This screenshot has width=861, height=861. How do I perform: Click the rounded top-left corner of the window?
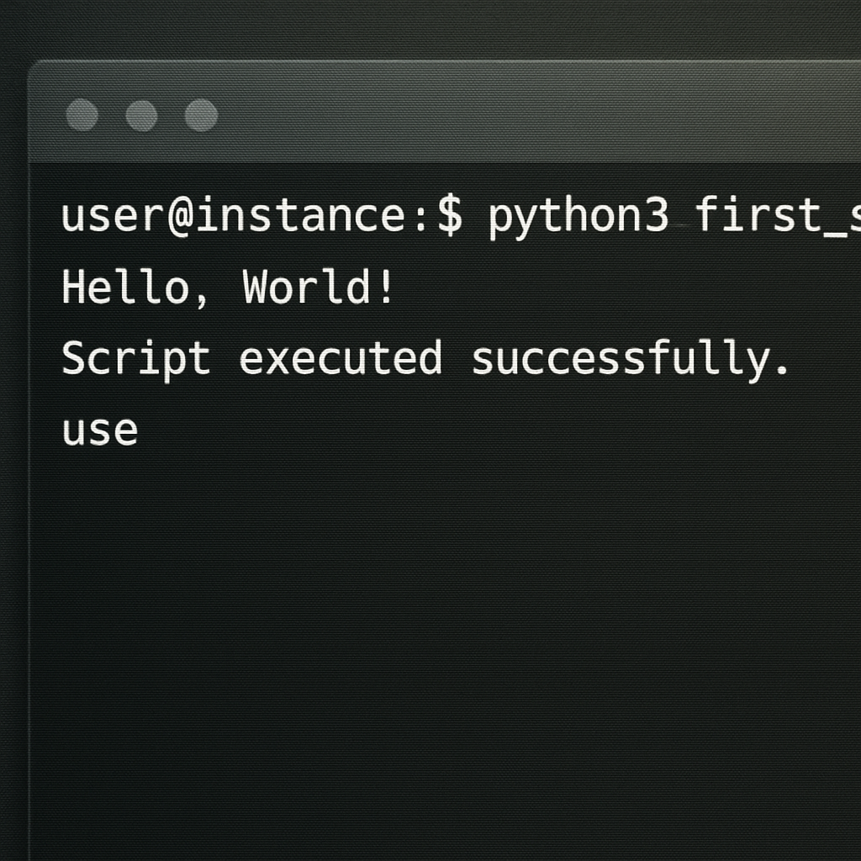point(35,69)
